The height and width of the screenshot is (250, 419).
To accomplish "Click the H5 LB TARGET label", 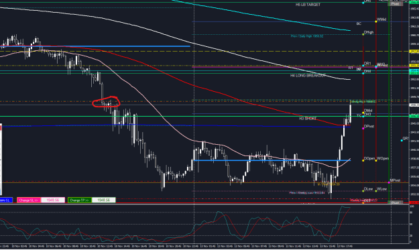I will (308, 5).
